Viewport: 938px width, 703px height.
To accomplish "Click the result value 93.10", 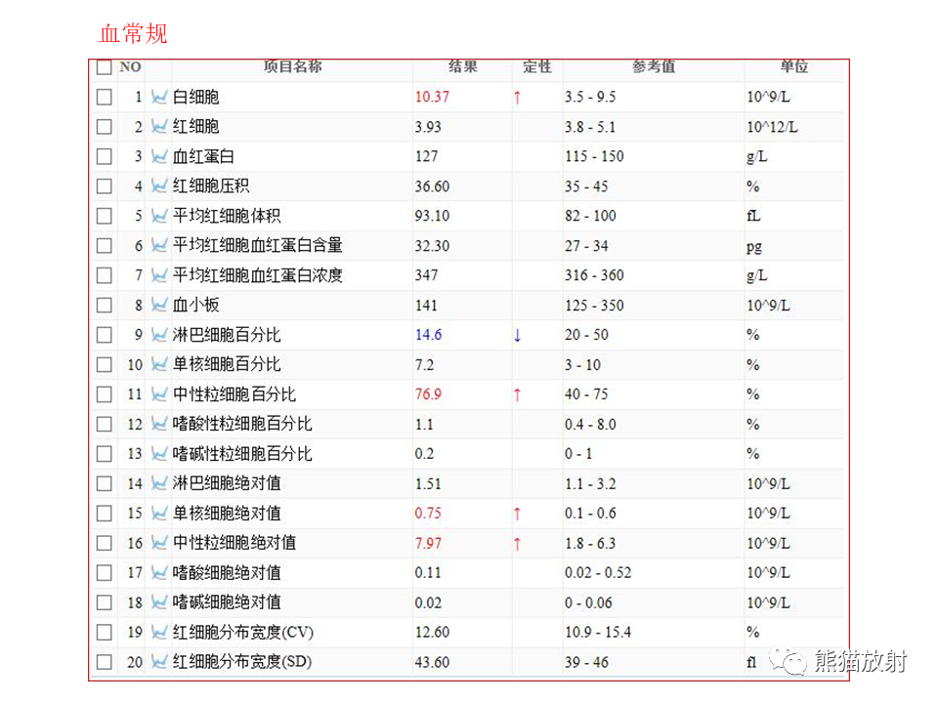I will tap(432, 216).
